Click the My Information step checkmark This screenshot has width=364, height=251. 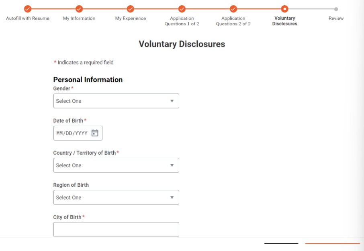point(79,9)
